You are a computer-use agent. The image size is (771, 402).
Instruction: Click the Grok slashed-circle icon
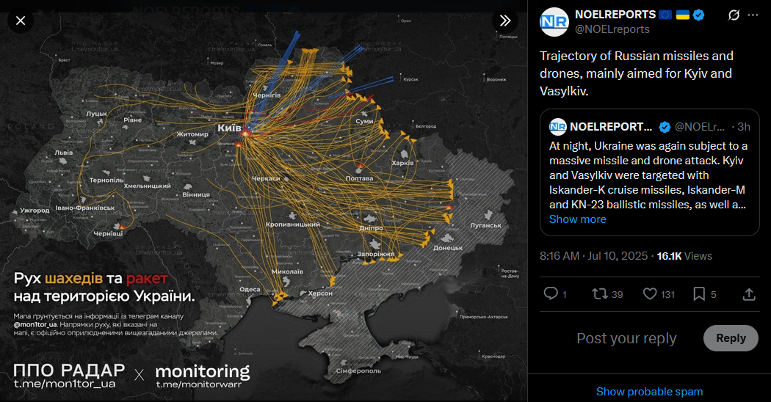(x=734, y=15)
